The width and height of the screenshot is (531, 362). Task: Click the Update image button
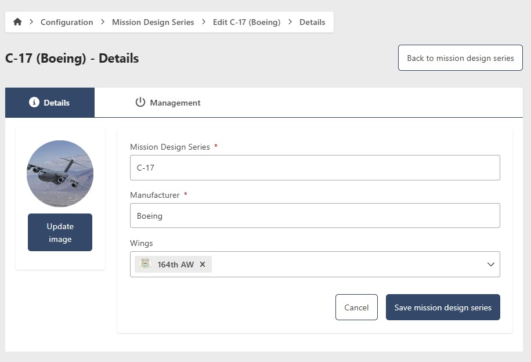(x=60, y=233)
